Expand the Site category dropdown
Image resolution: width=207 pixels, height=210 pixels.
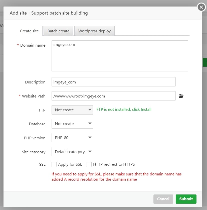72,152
